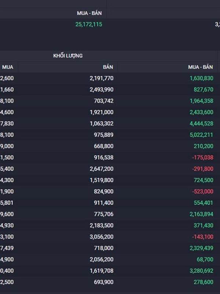This screenshot has width=220, height=294.
Task: Click the net value 3,280,692
Action: tap(201, 271)
